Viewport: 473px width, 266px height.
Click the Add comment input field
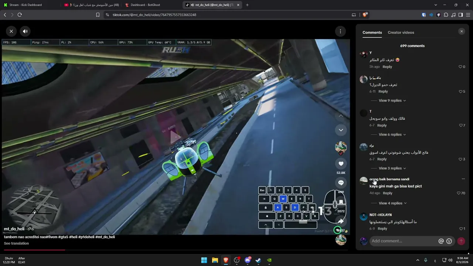pyautogui.click(x=404, y=241)
